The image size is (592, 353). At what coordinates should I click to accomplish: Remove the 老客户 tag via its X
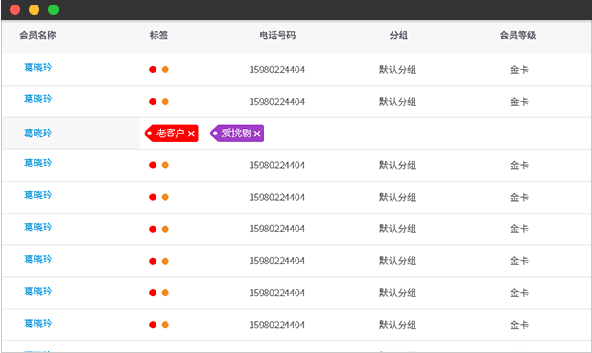(x=191, y=134)
